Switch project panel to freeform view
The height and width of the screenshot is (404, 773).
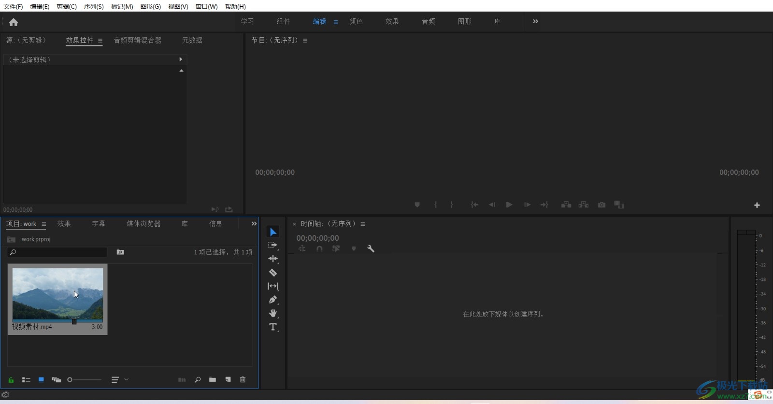56,380
